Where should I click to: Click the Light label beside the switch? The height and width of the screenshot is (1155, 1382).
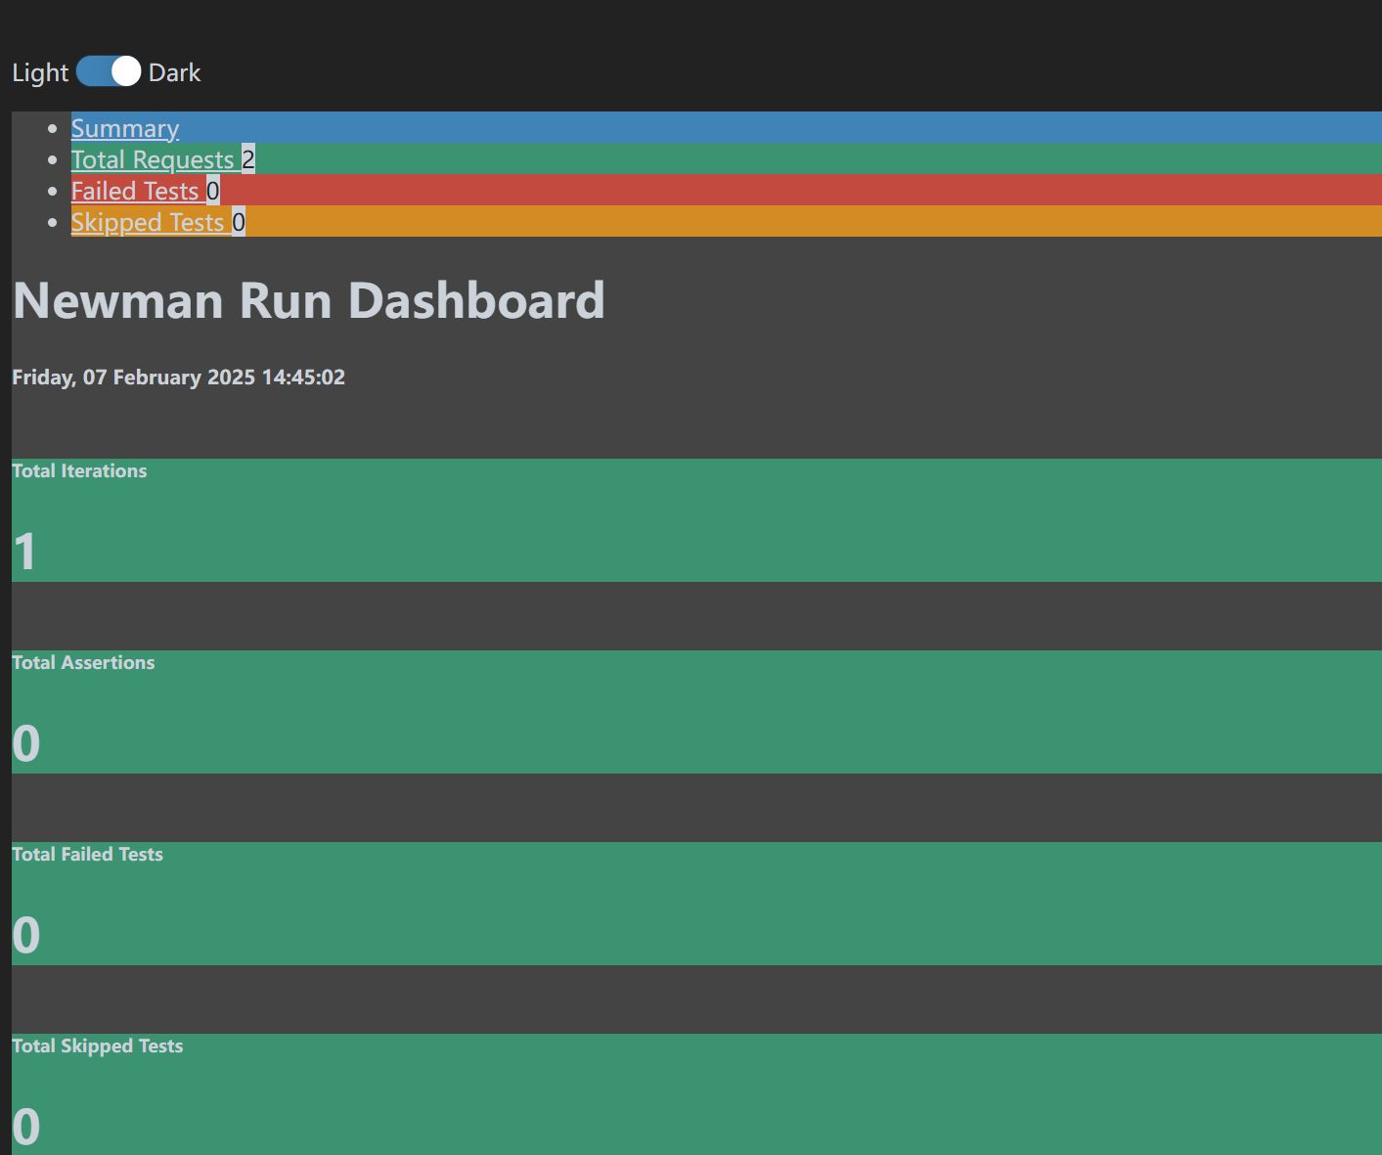pyautogui.click(x=40, y=72)
